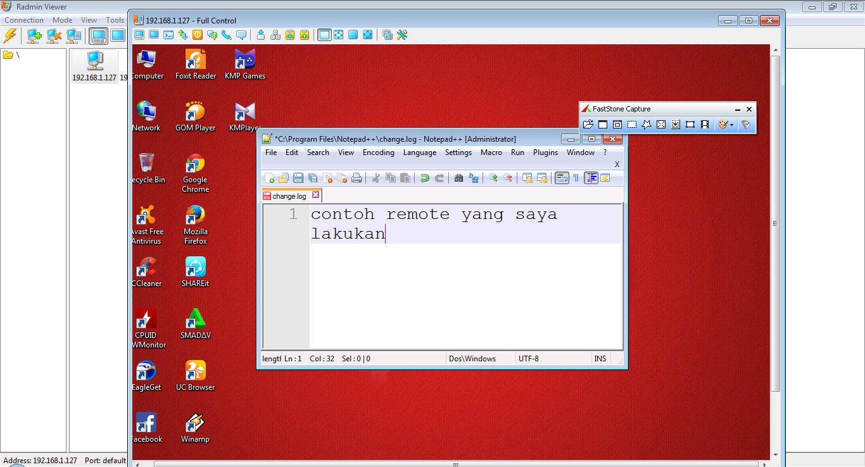Viewport: 865px width, 467px height.
Task: Open Google Chrome shortcut on remote desktop
Action: pos(195,173)
